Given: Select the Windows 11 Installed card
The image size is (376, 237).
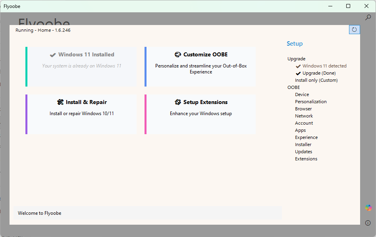Looking at the screenshot, I should pyautogui.click(x=81, y=67).
